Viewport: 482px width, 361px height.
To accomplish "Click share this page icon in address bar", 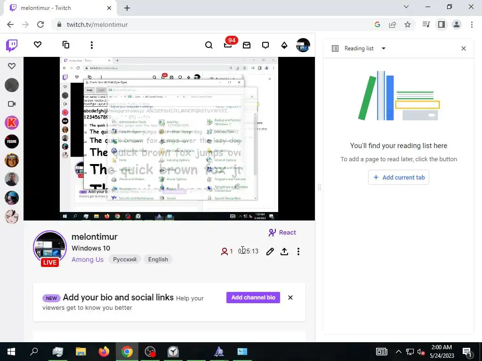I will coord(393,24).
